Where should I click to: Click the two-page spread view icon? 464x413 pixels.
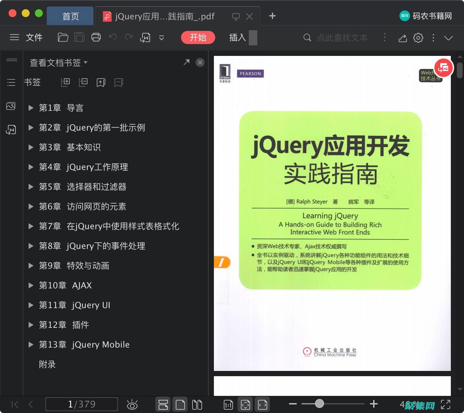(x=197, y=404)
